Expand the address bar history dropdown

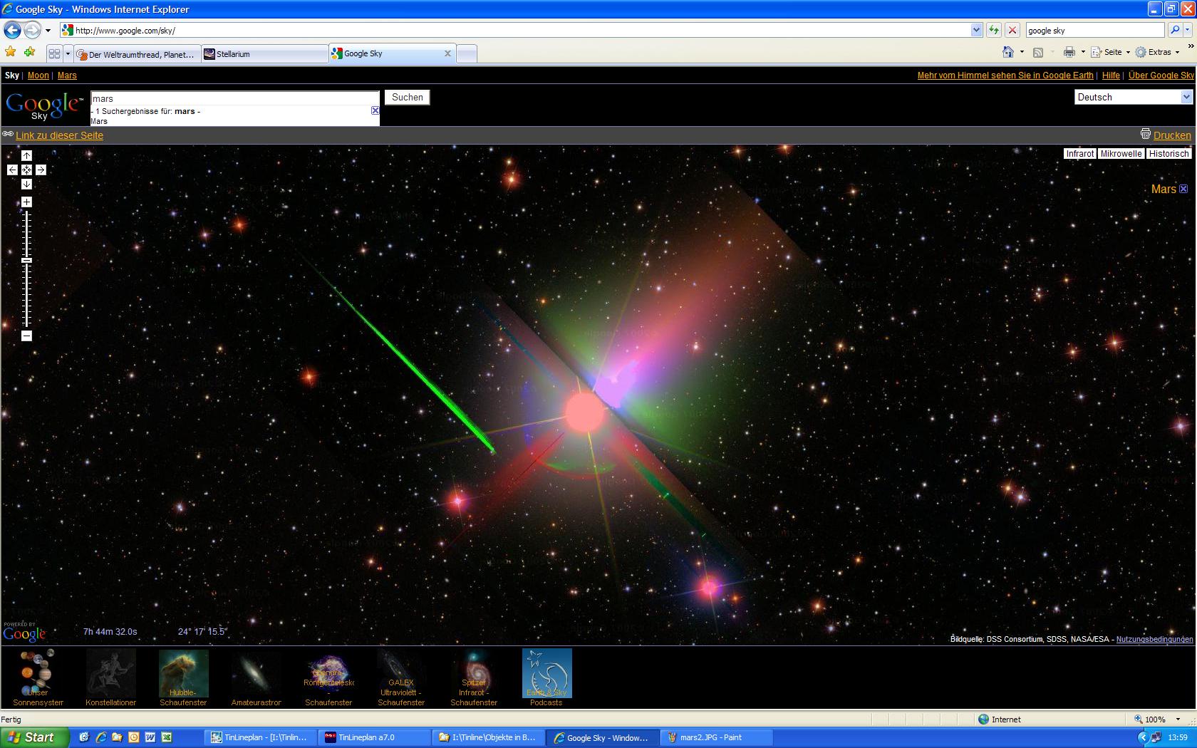tap(976, 30)
